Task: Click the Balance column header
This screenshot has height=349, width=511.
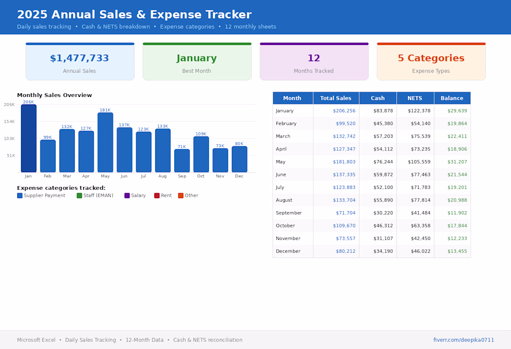Action: point(452,98)
